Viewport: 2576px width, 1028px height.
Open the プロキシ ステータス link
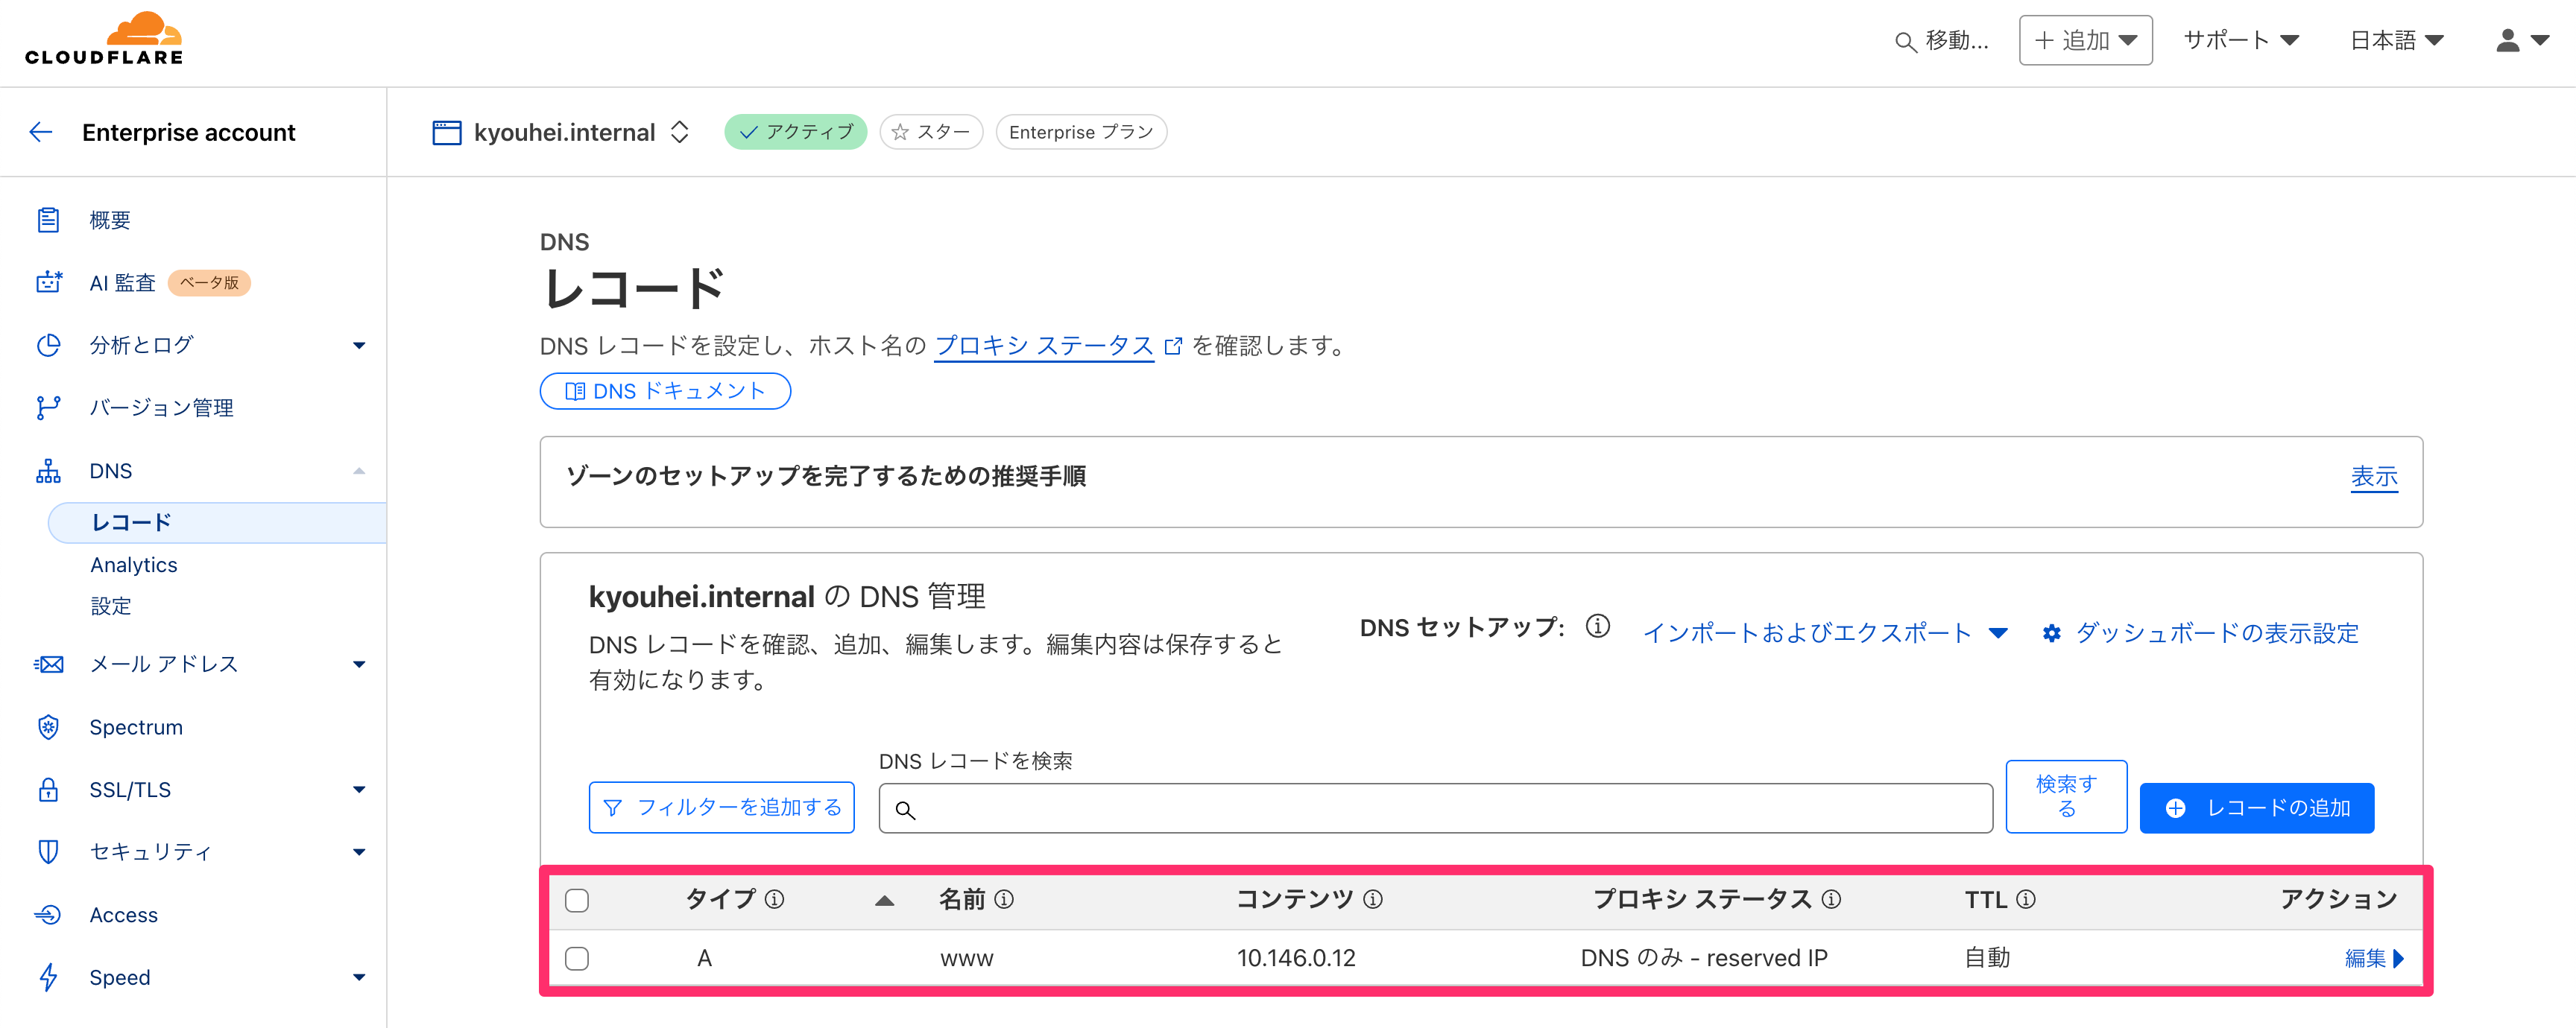(x=1044, y=346)
